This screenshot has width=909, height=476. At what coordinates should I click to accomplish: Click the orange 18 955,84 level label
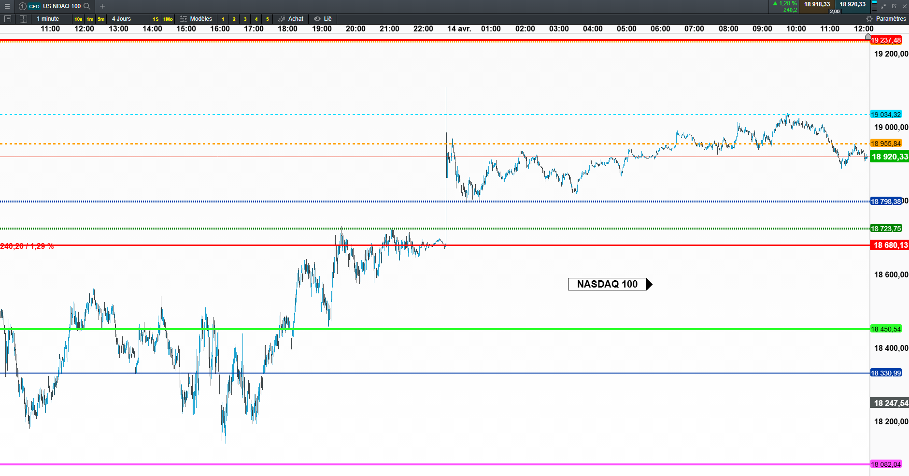[886, 144]
